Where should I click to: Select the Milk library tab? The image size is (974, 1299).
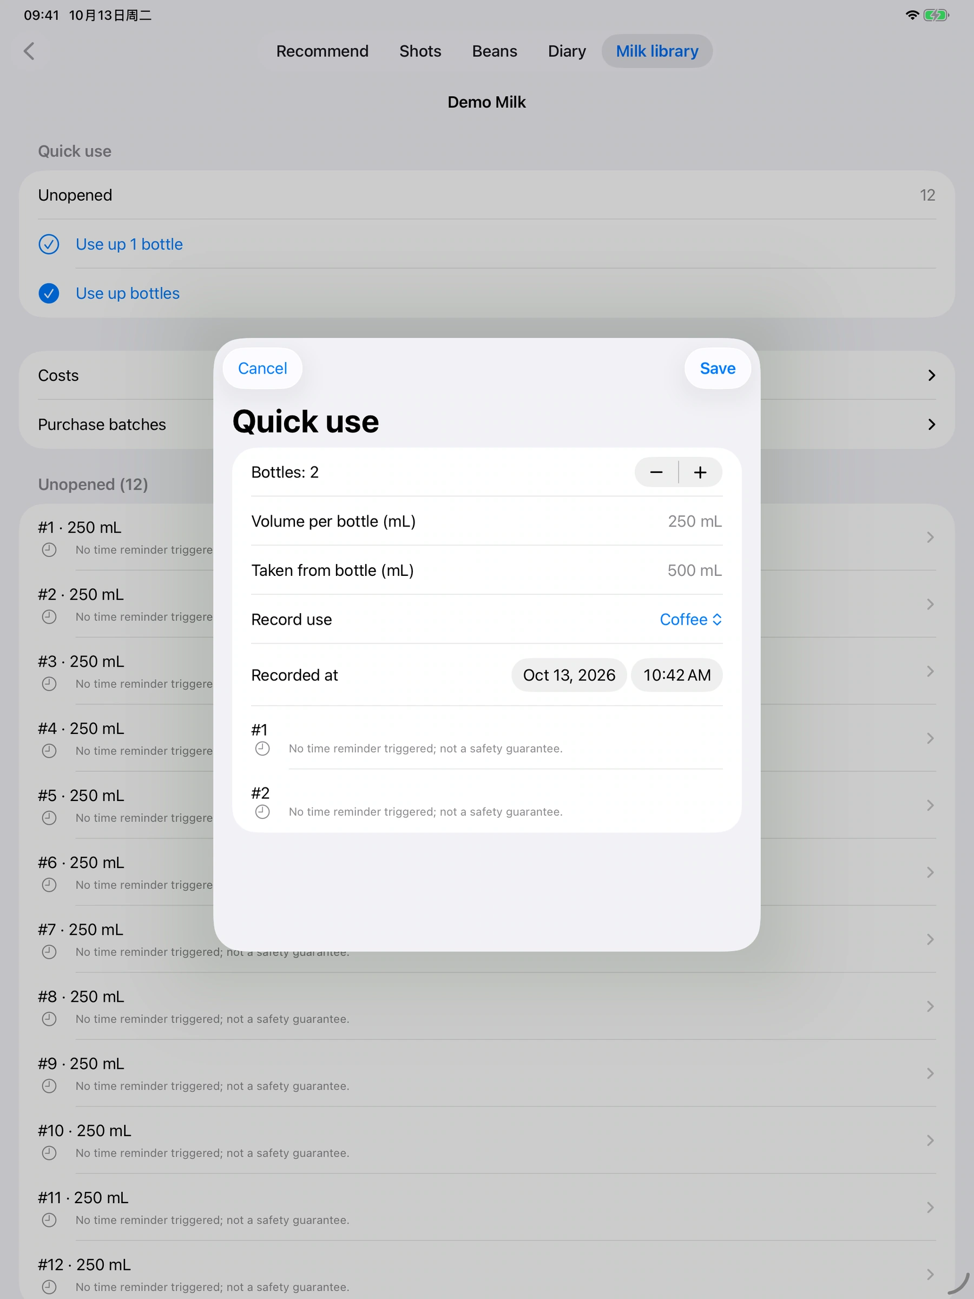(x=657, y=51)
